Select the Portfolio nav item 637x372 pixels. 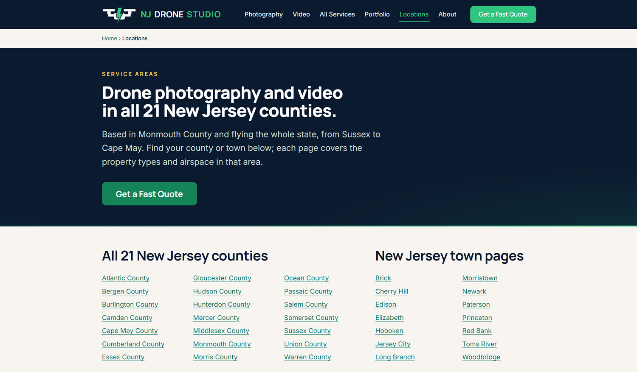(x=377, y=14)
